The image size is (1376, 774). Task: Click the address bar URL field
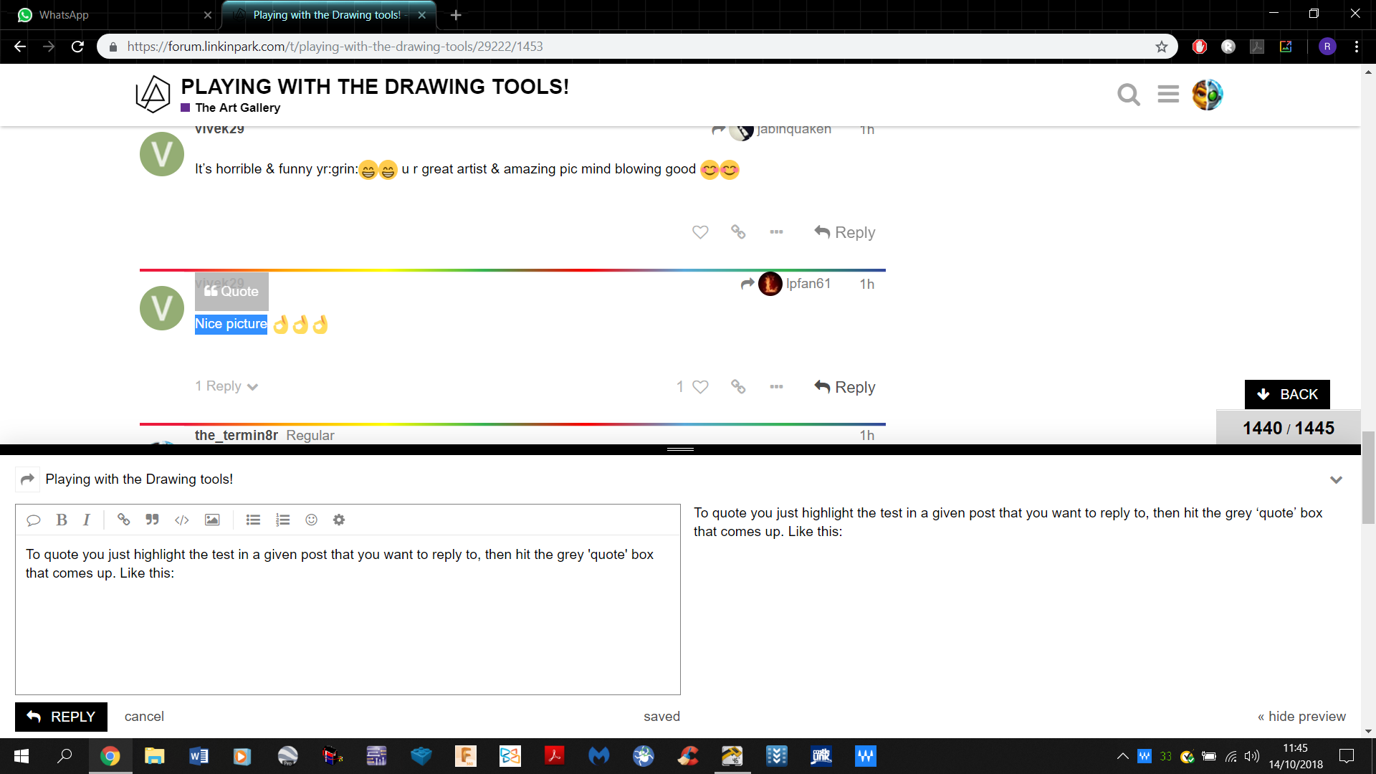[631, 47]
